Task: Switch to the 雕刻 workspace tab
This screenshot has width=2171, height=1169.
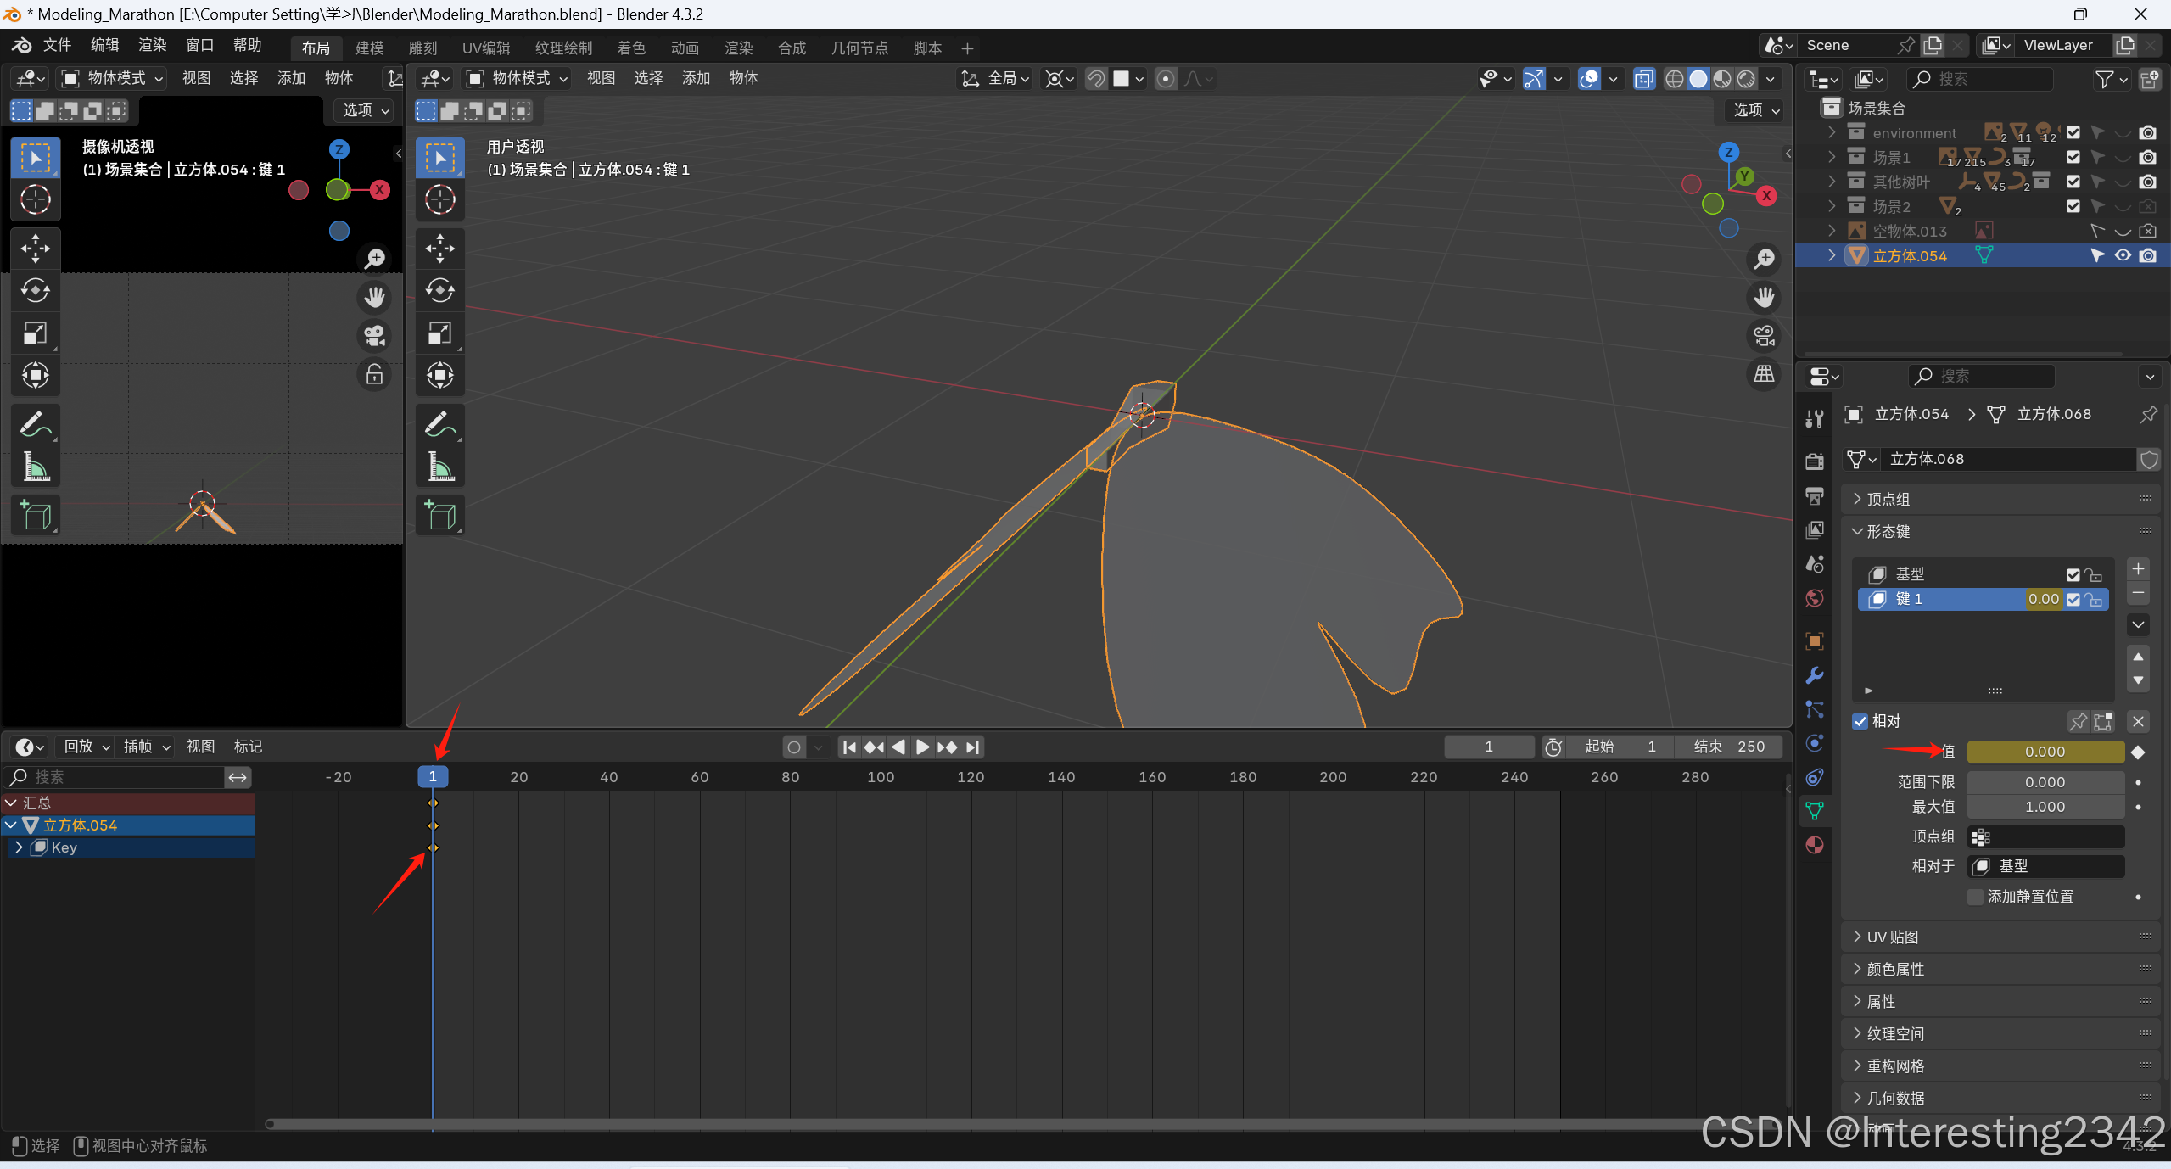Action: pyautogui.click(x=422, y=48)
